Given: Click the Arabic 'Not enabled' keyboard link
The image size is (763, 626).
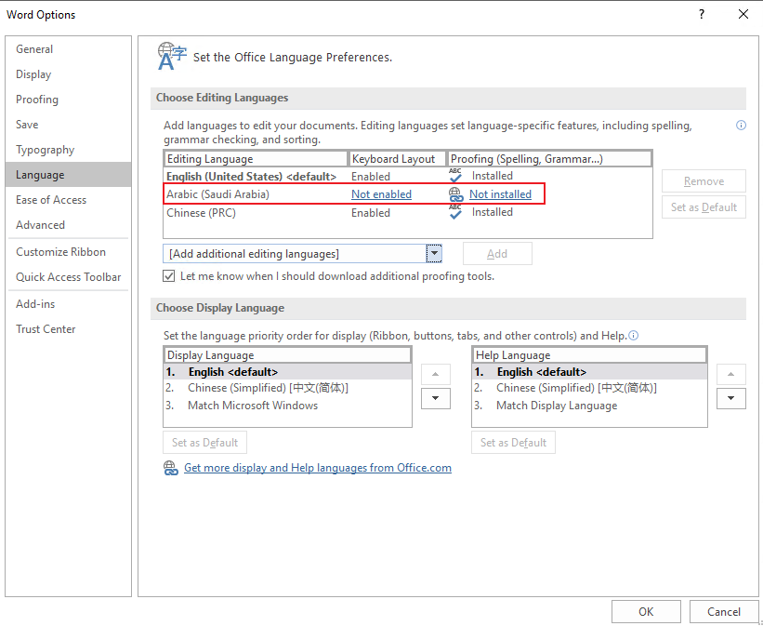Looking at the screenshot, I should pyautogui.click(x=381, y=194).
